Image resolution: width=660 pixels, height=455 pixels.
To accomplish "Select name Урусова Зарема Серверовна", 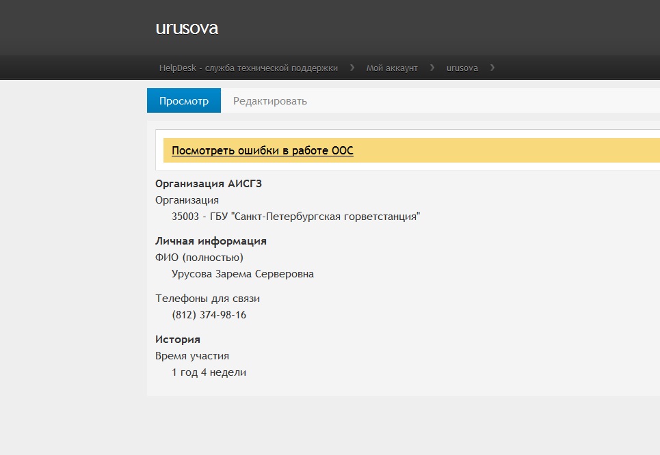I will point(243,274).
